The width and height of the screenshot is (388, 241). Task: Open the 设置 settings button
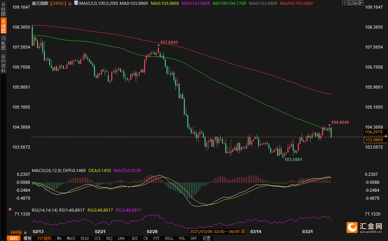(x=206, y=238)
